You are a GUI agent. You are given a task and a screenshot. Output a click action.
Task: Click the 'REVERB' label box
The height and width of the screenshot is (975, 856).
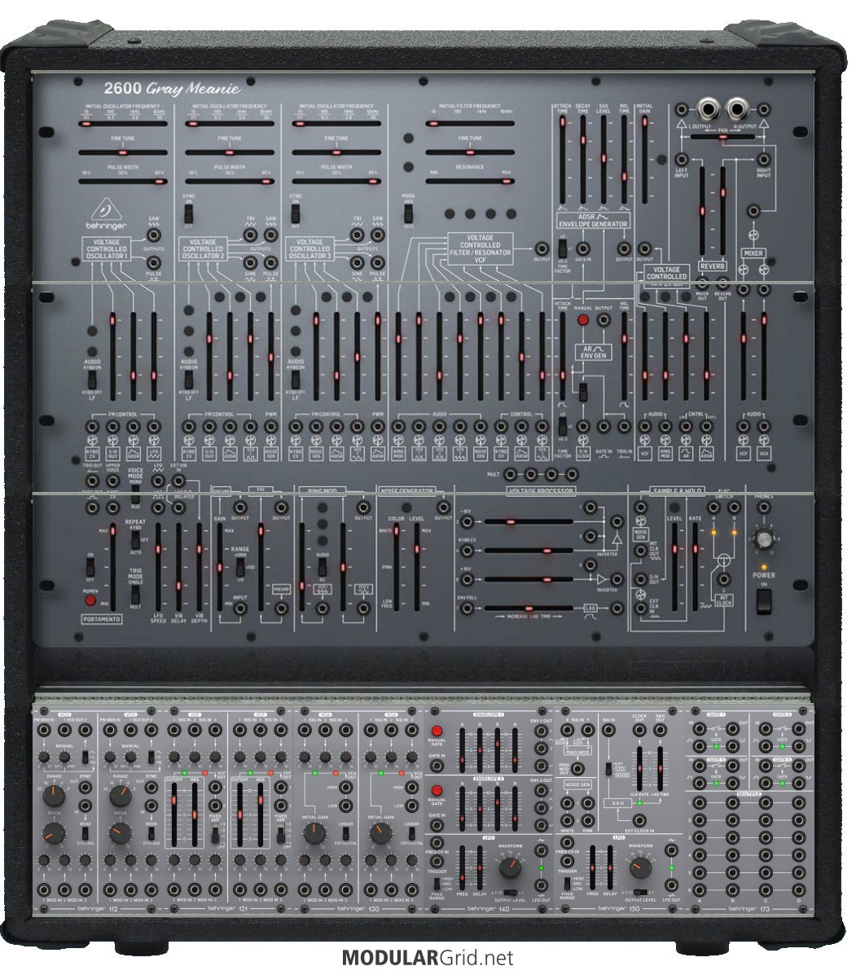pos(712,266)
